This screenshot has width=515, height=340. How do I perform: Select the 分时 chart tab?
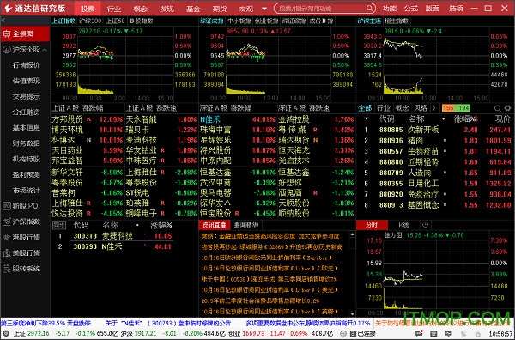click(372, 225)
